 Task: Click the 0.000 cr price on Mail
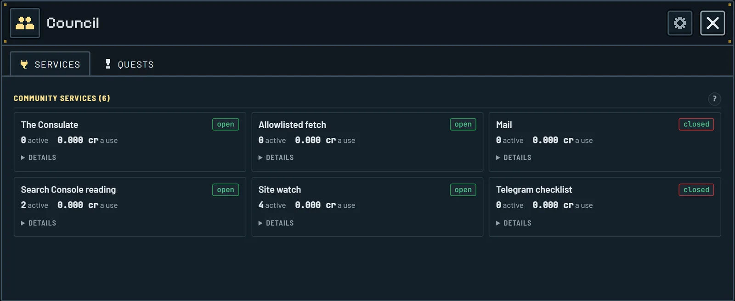(553, 140)
